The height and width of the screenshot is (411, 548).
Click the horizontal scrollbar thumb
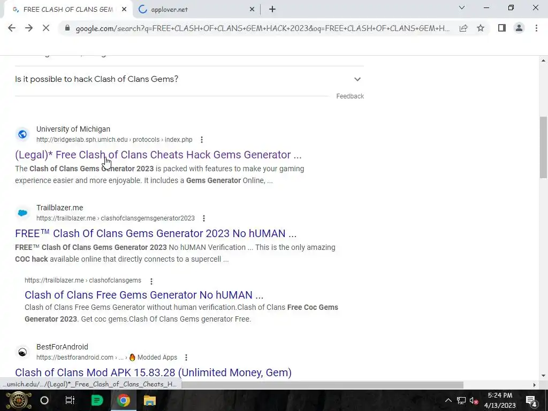[x=322, y=385]
